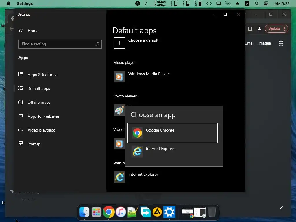Viewport: 296px width, 222px height.
Task: Select Google Chrome in Choose an app popup
Action: pyautogui.click(x=173, y=133)
